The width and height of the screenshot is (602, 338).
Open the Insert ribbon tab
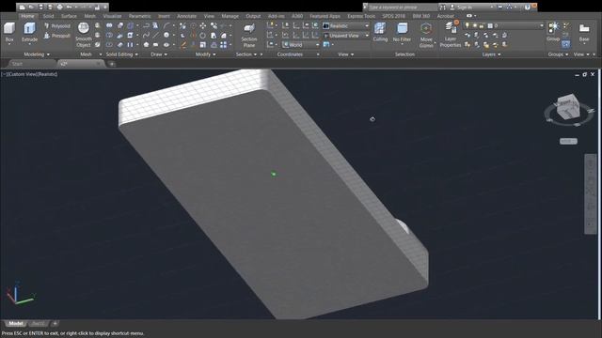pyautogui.click(x=164, y=16)
